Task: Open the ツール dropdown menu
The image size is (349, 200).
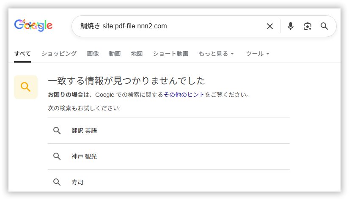Action: [258, 54]
